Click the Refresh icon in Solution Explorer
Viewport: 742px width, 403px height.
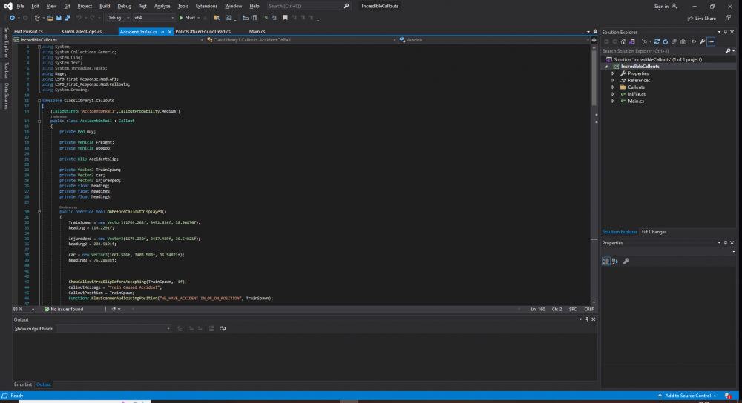point(666,41)
